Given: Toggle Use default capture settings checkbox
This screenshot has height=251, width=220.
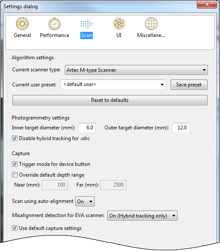Looking at the screenshot, I should point(15,228).
